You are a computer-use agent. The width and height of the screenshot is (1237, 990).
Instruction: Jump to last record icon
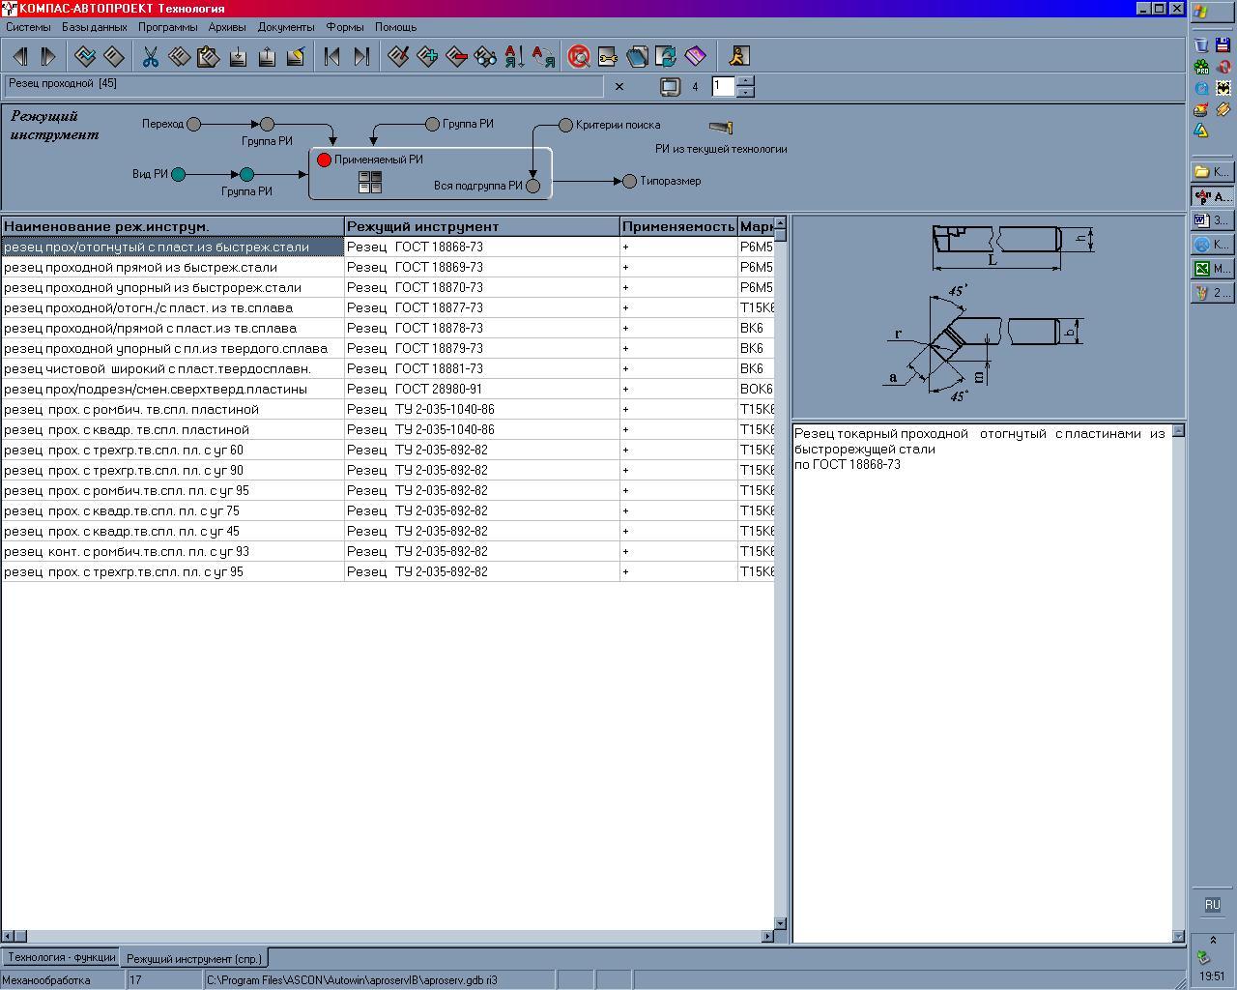[x=361, y=56]
